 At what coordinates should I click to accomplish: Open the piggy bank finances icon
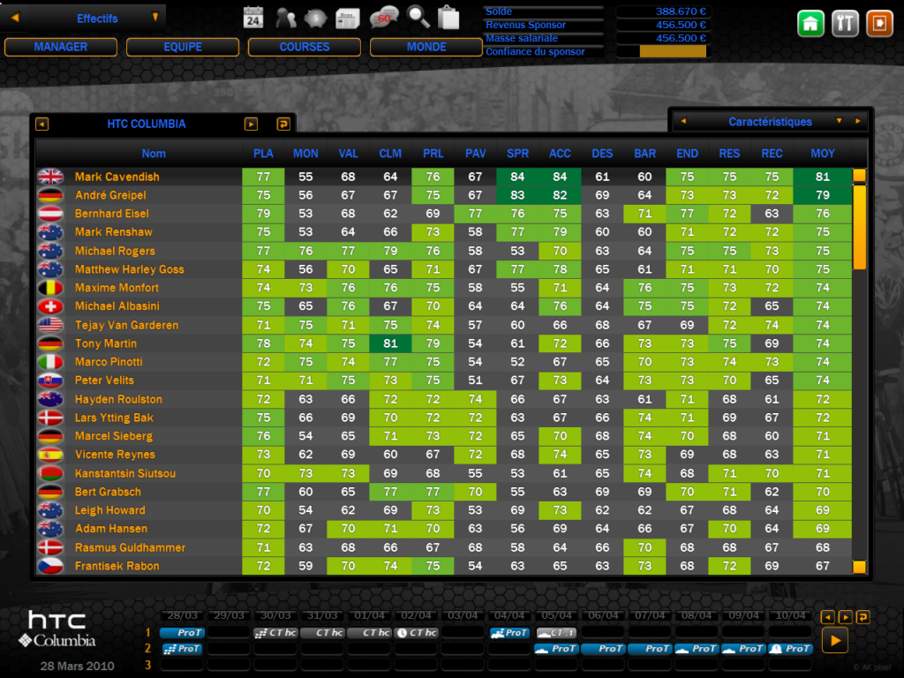point(315,18)
